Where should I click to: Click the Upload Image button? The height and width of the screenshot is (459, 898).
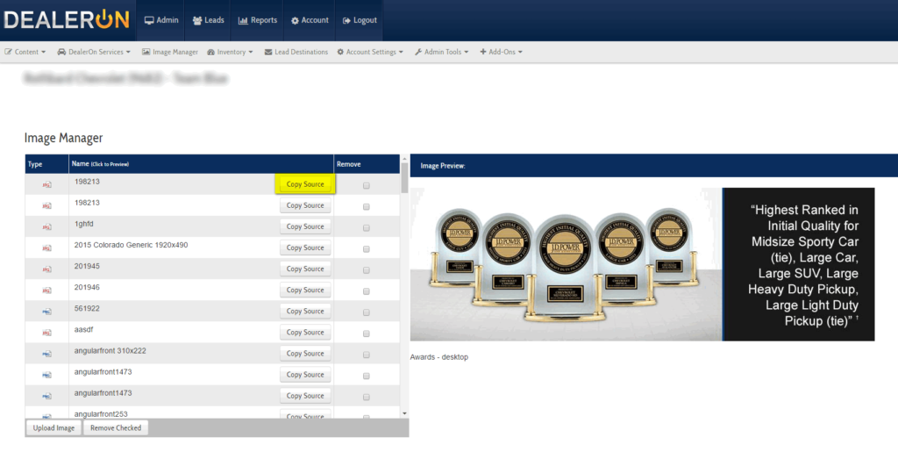53,428
